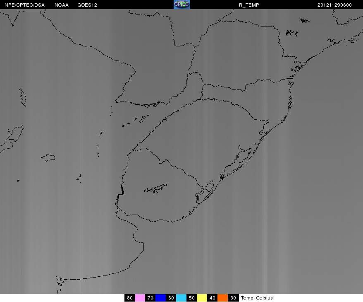363x302 pixels.
Task: Select the R_TEMP product label
Action: [249, 5]
